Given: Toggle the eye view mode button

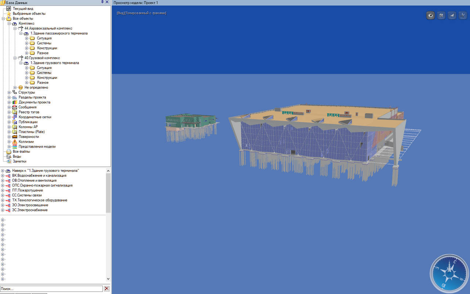Looking at the screenshot, I should pyautogui.click(x=431, y=15).
